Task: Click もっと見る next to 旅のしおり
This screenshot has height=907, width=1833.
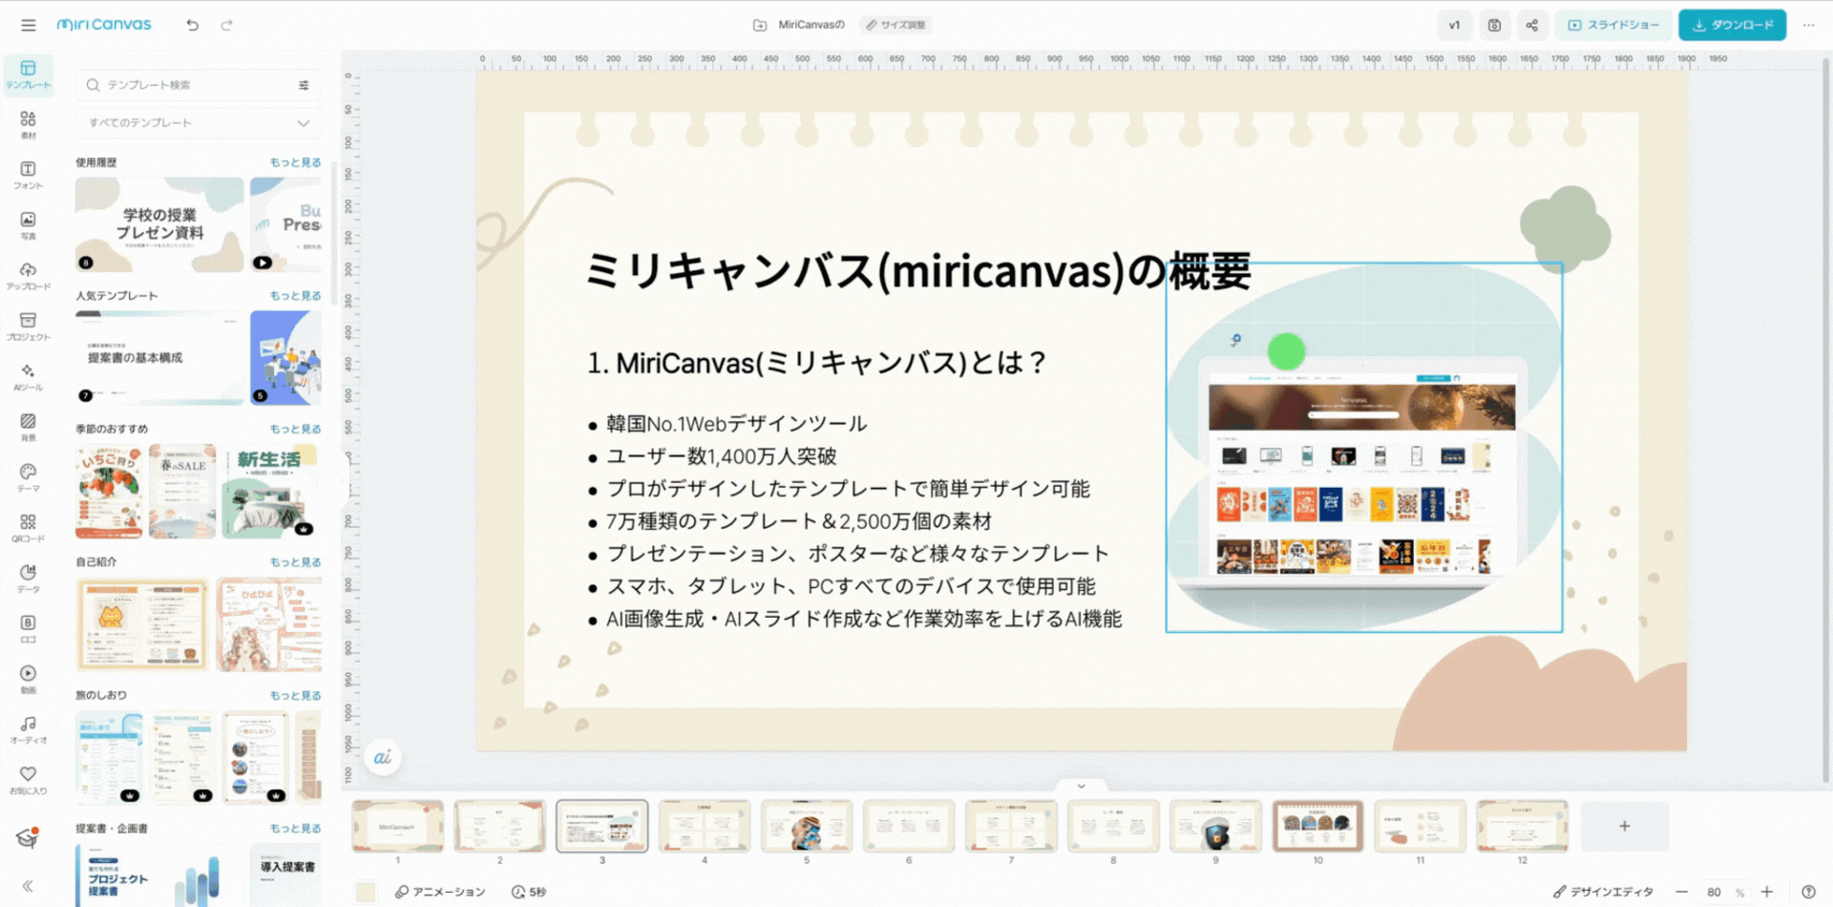Action: coord(295,696)
